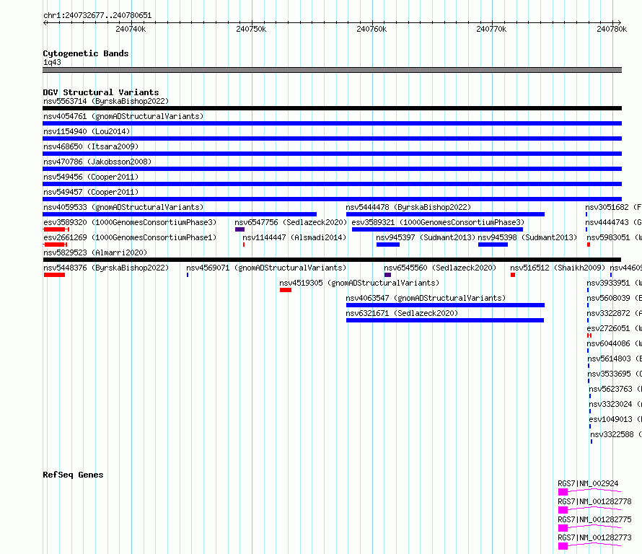Click the Cytogenetic Bands track title
The width and height of the screenshot is (642, 554).
pos(86,53)
